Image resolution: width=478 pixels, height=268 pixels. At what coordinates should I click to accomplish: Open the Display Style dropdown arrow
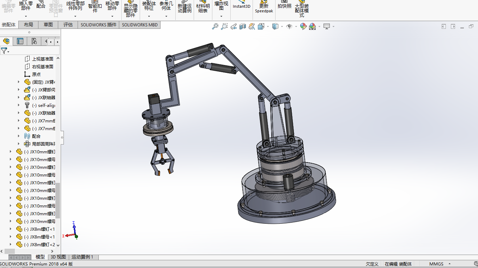click(282, 26)
